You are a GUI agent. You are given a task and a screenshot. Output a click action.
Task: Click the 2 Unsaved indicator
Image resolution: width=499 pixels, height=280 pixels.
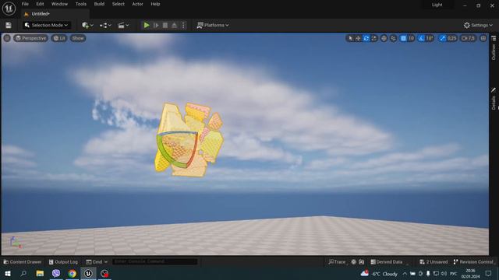(434, 262)
